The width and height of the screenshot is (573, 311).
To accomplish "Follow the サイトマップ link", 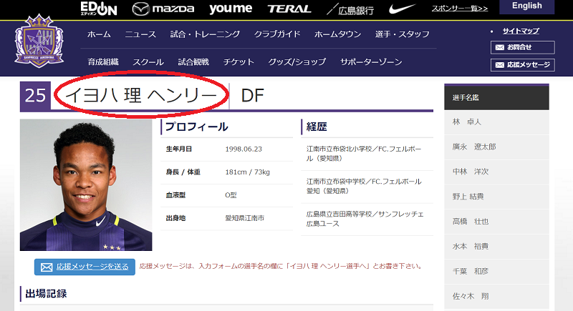I will 521,31.
